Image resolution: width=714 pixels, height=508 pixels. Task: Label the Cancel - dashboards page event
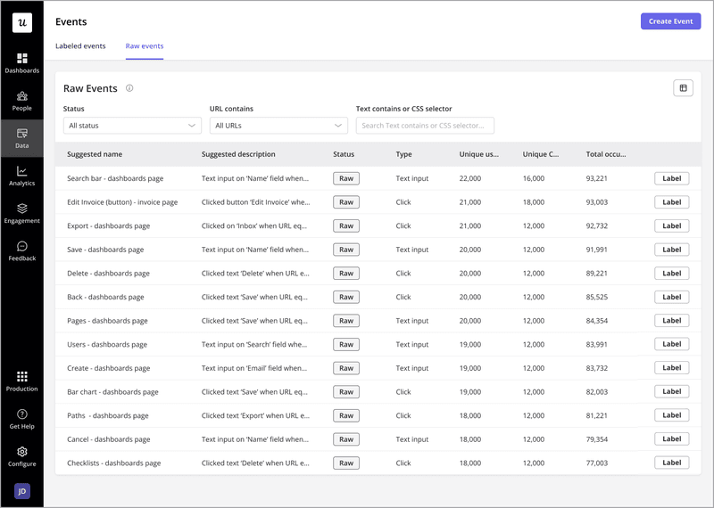pos(672,438)
